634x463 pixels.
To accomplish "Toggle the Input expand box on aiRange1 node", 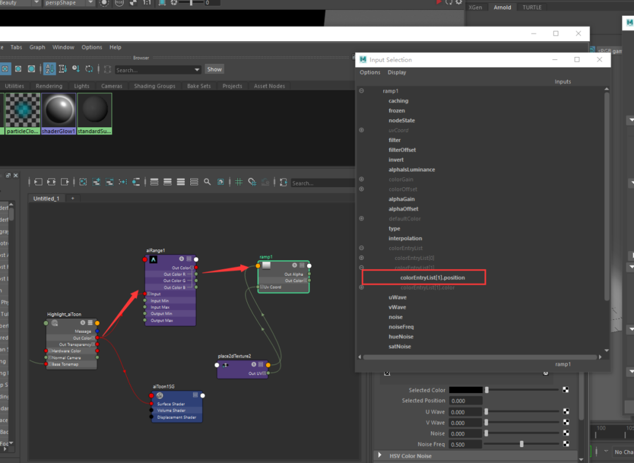I will [149, 294].
